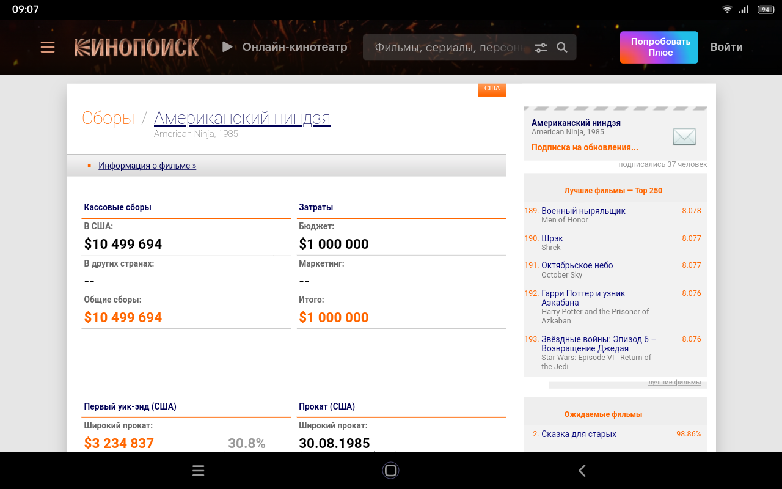Open Лучшие фильмы — Top 250 header
The width and height of the screenshot is (782, 489).
tap(613, 190)
